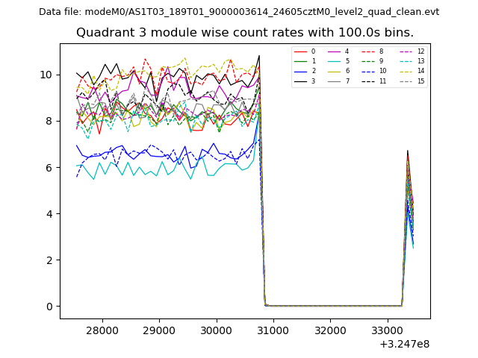Click the x-axis tick label 28000
Screen dimensions: 478x358
point(102,330)
